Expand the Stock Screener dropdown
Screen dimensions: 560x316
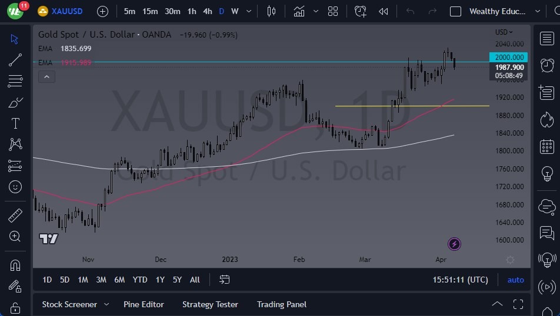106,304
